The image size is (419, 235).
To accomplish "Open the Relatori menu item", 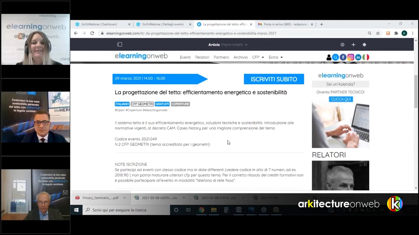I will [x=202, y=57].
